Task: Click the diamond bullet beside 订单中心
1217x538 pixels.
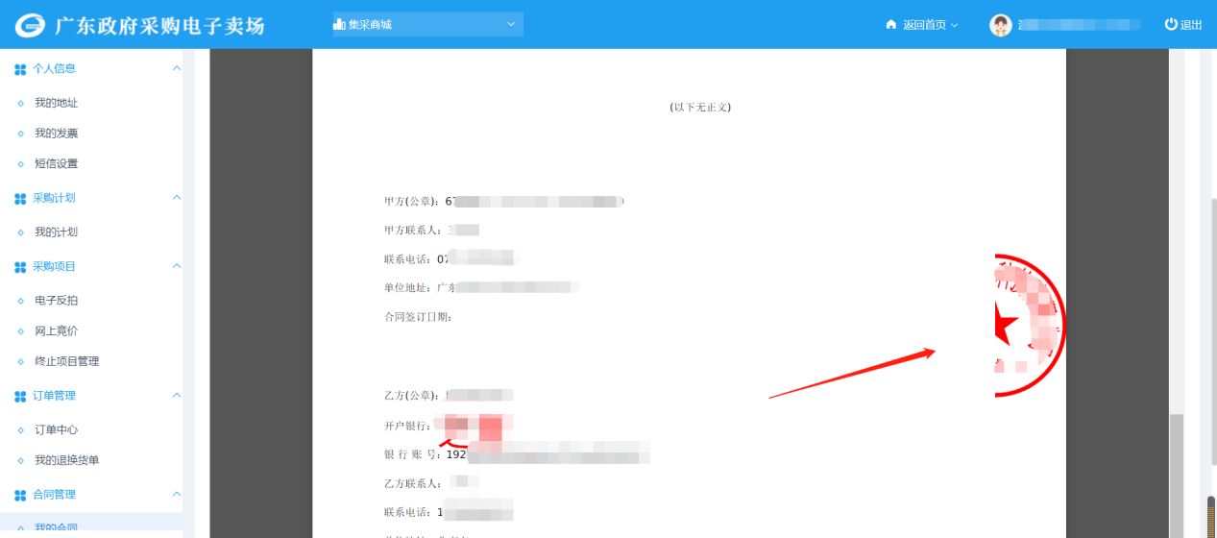Action: [x=21, y=430]
